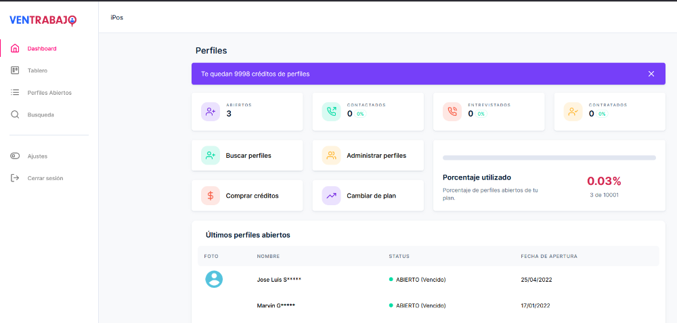Click the Cerrar sesión logout icon
The image size is (677, 323).
[x=15, y=178]
